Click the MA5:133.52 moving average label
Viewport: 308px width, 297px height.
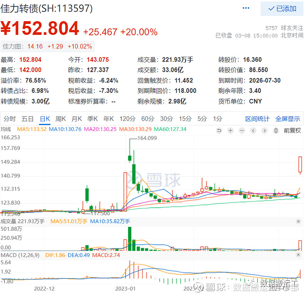tap(32, 129)
